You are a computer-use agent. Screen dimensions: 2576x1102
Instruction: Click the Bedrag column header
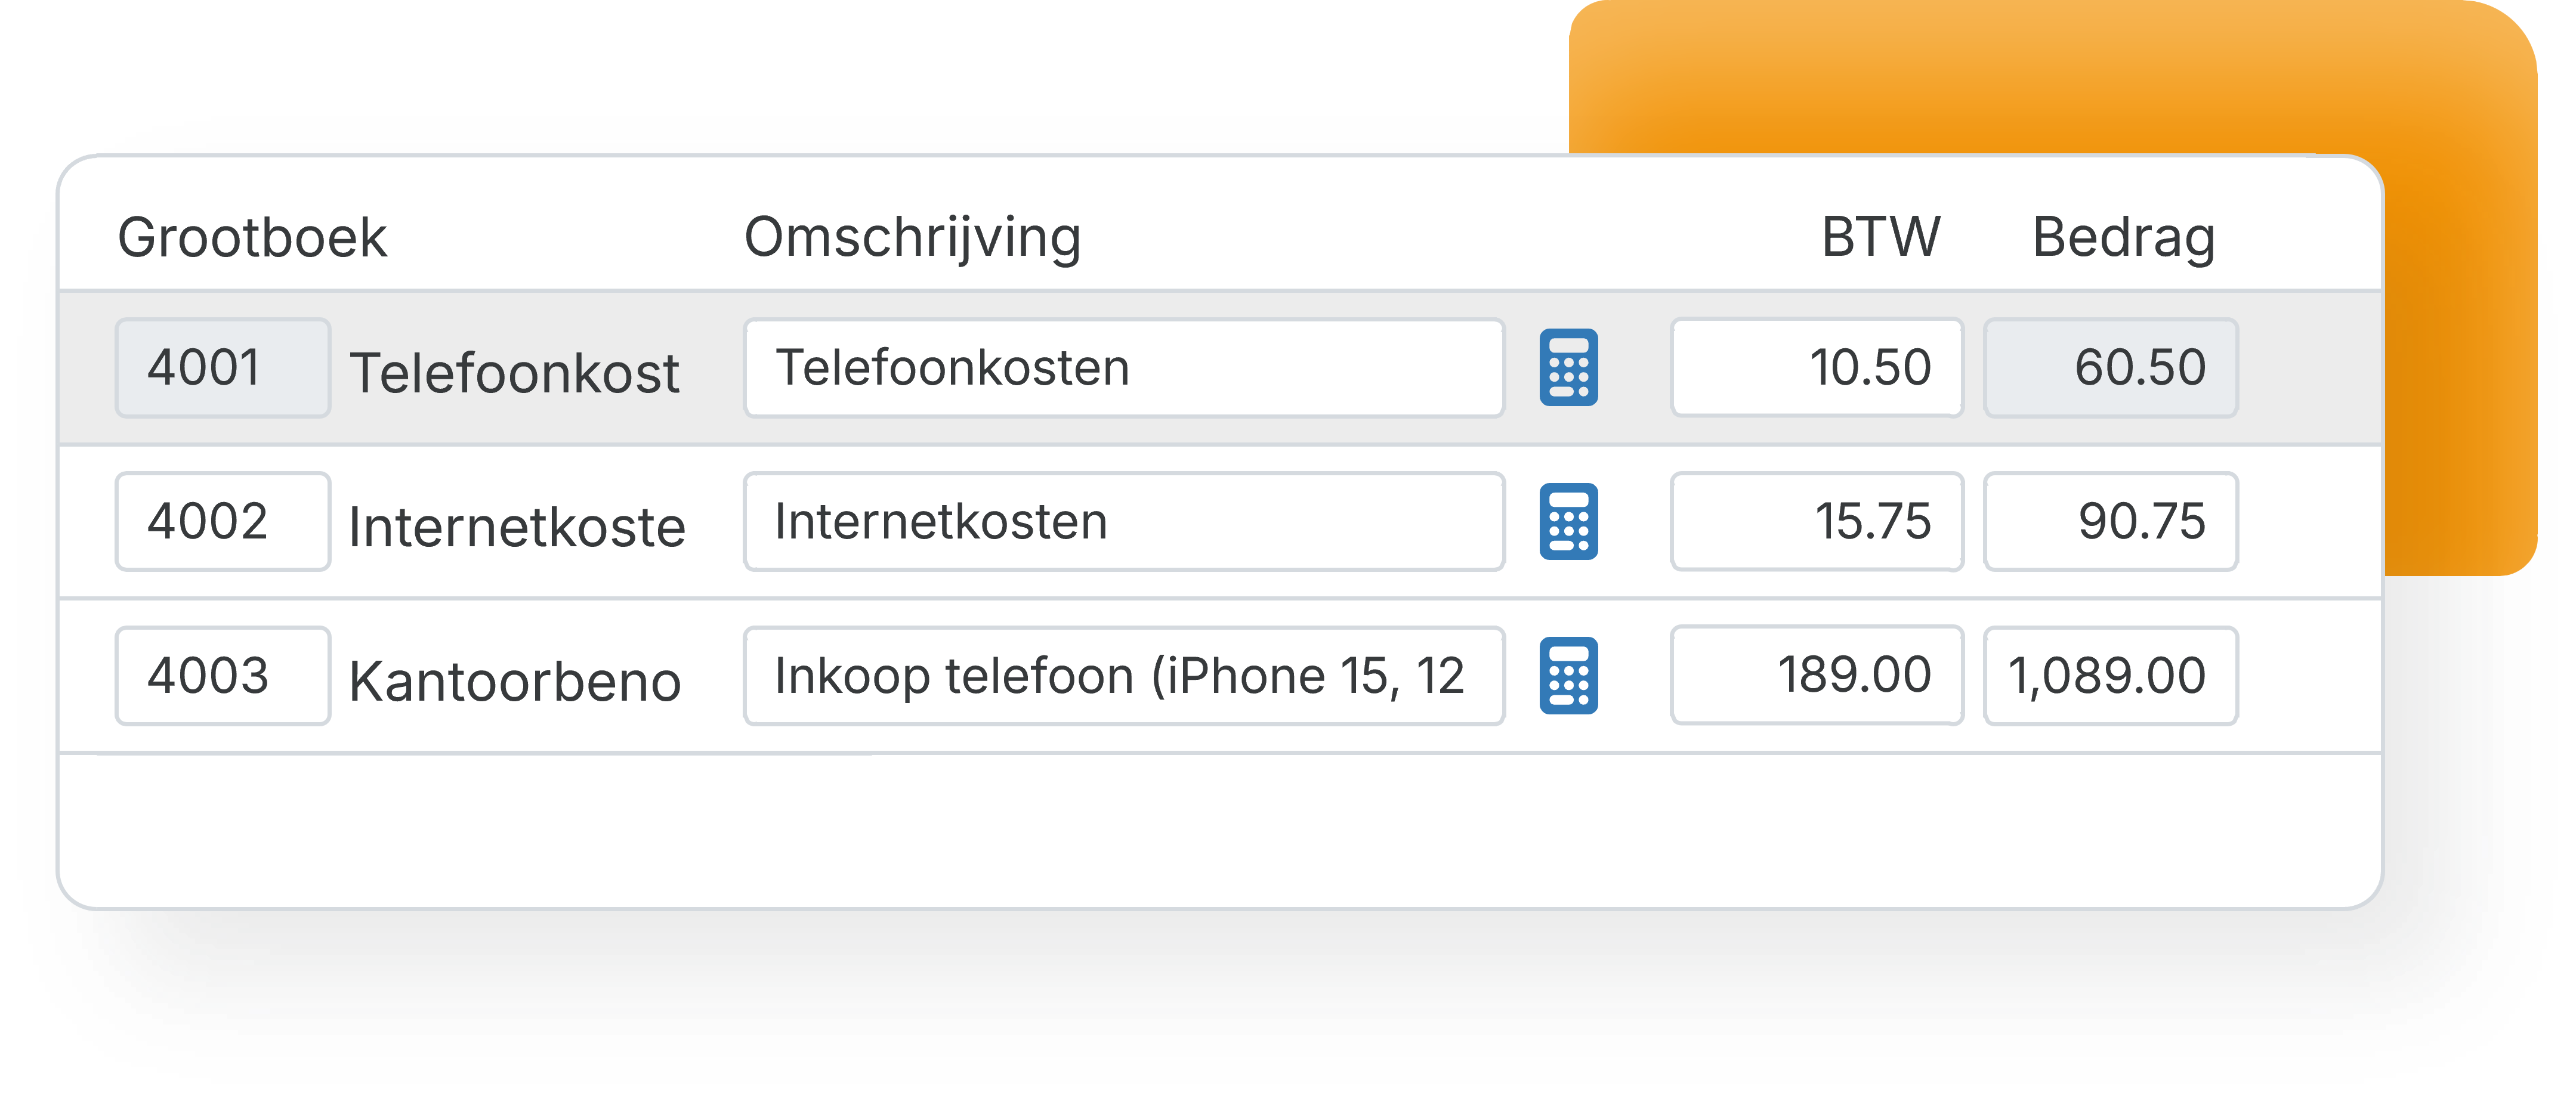2123,238
